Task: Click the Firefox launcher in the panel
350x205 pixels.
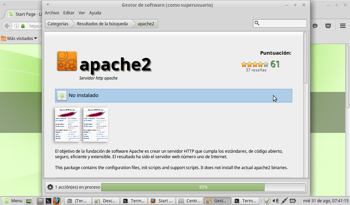Action: pyautogui.click(x=56, y=201)
